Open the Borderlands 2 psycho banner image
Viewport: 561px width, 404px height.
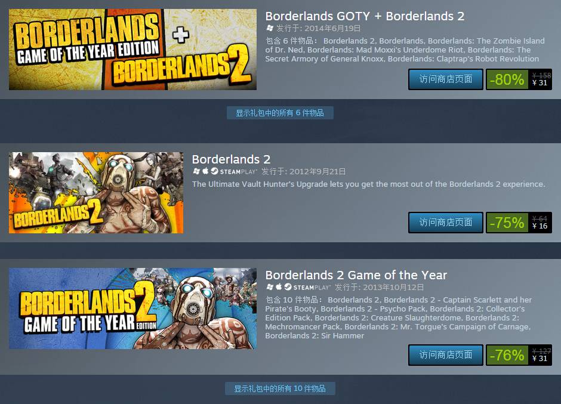[x=96, y=193]
